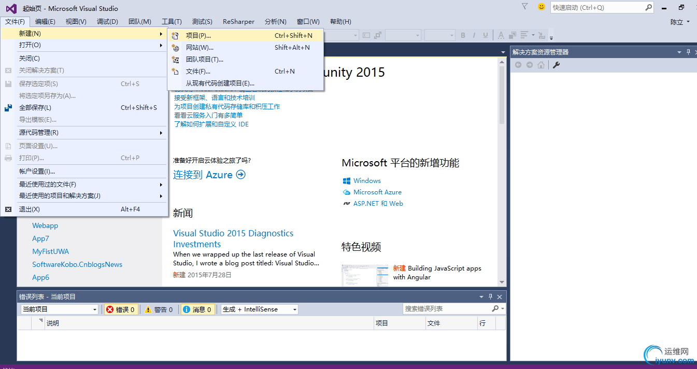Open recent project MyFistUWA

tap(50, 251)
